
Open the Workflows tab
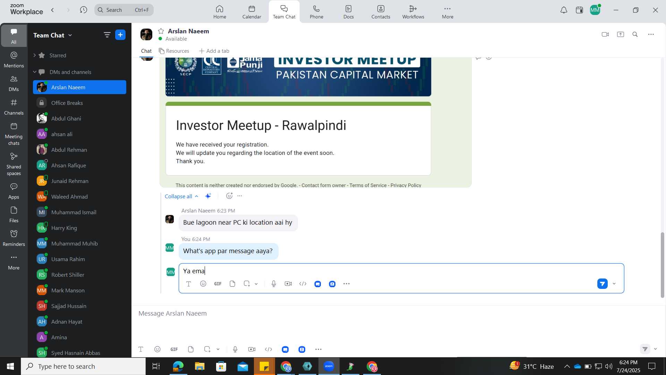coord(413,12)
